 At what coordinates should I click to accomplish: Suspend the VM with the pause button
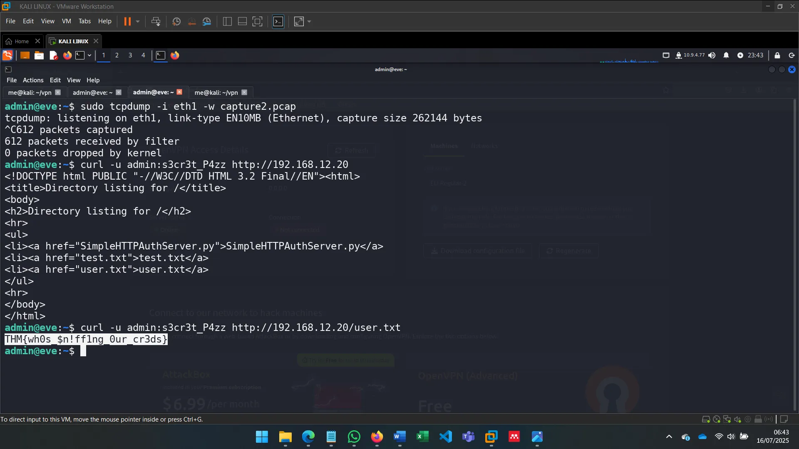pos(128,21)
